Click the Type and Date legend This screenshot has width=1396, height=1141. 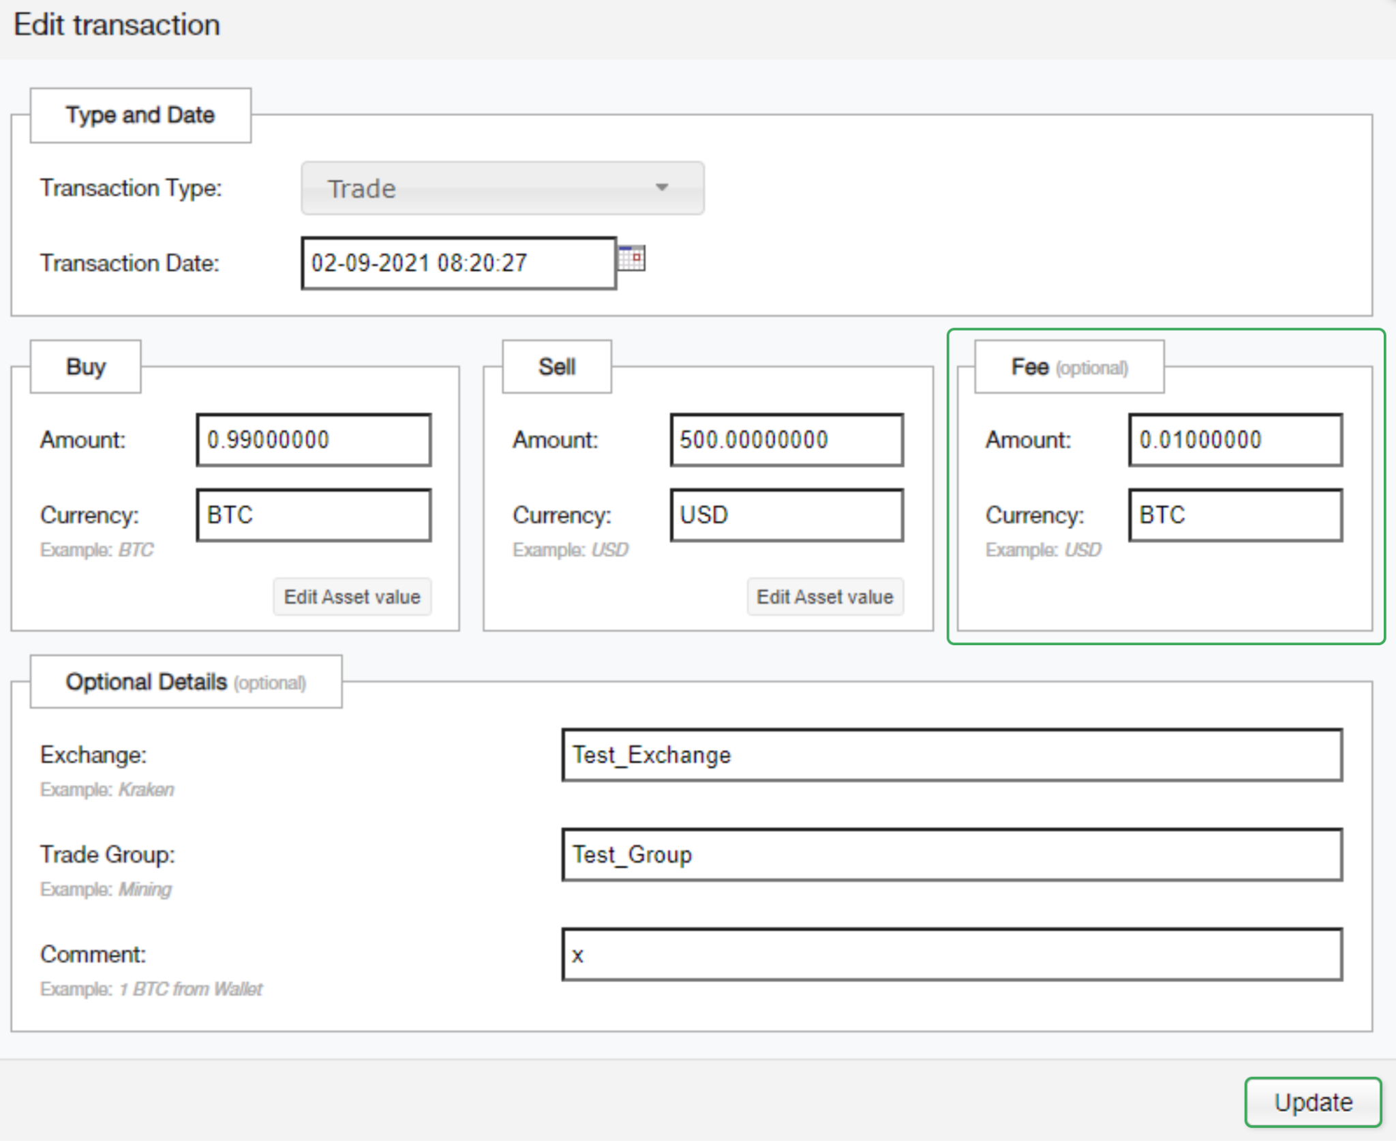[140, 115]
